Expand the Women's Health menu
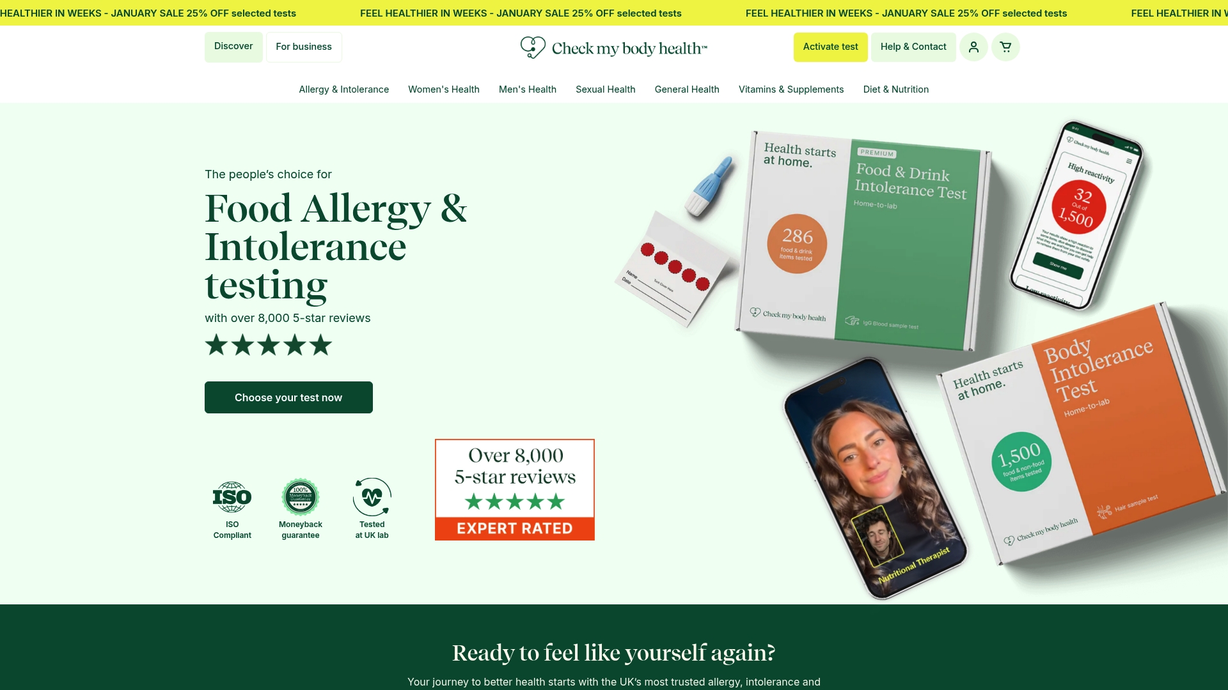This screenshot has width=1228, height=690. pos(444,89)
